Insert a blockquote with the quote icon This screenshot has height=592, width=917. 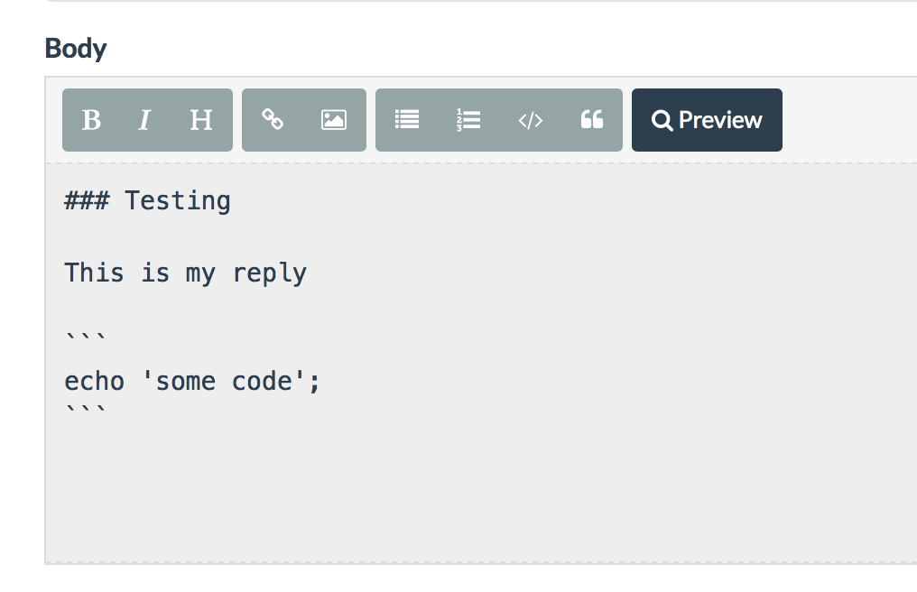pos(592,120)
